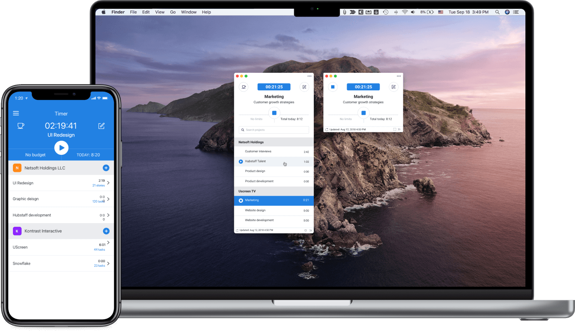This screenshot has width=575, height=333.
Task: Stop the timer with the center stop button, expanded window
Action: point(274,113)
